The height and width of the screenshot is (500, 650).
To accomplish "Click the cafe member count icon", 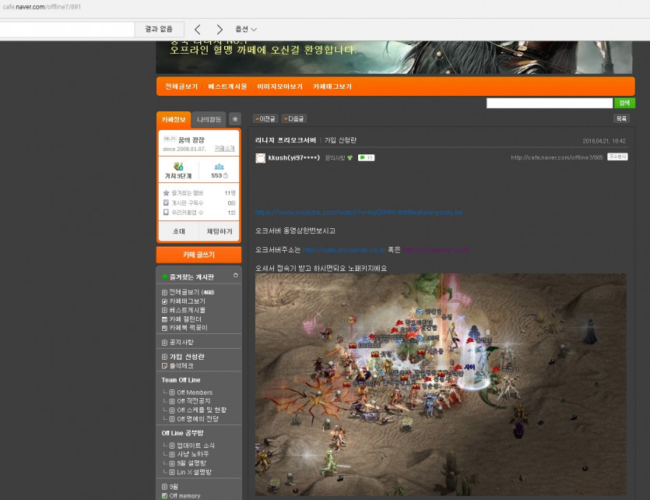I will [219, 166].
